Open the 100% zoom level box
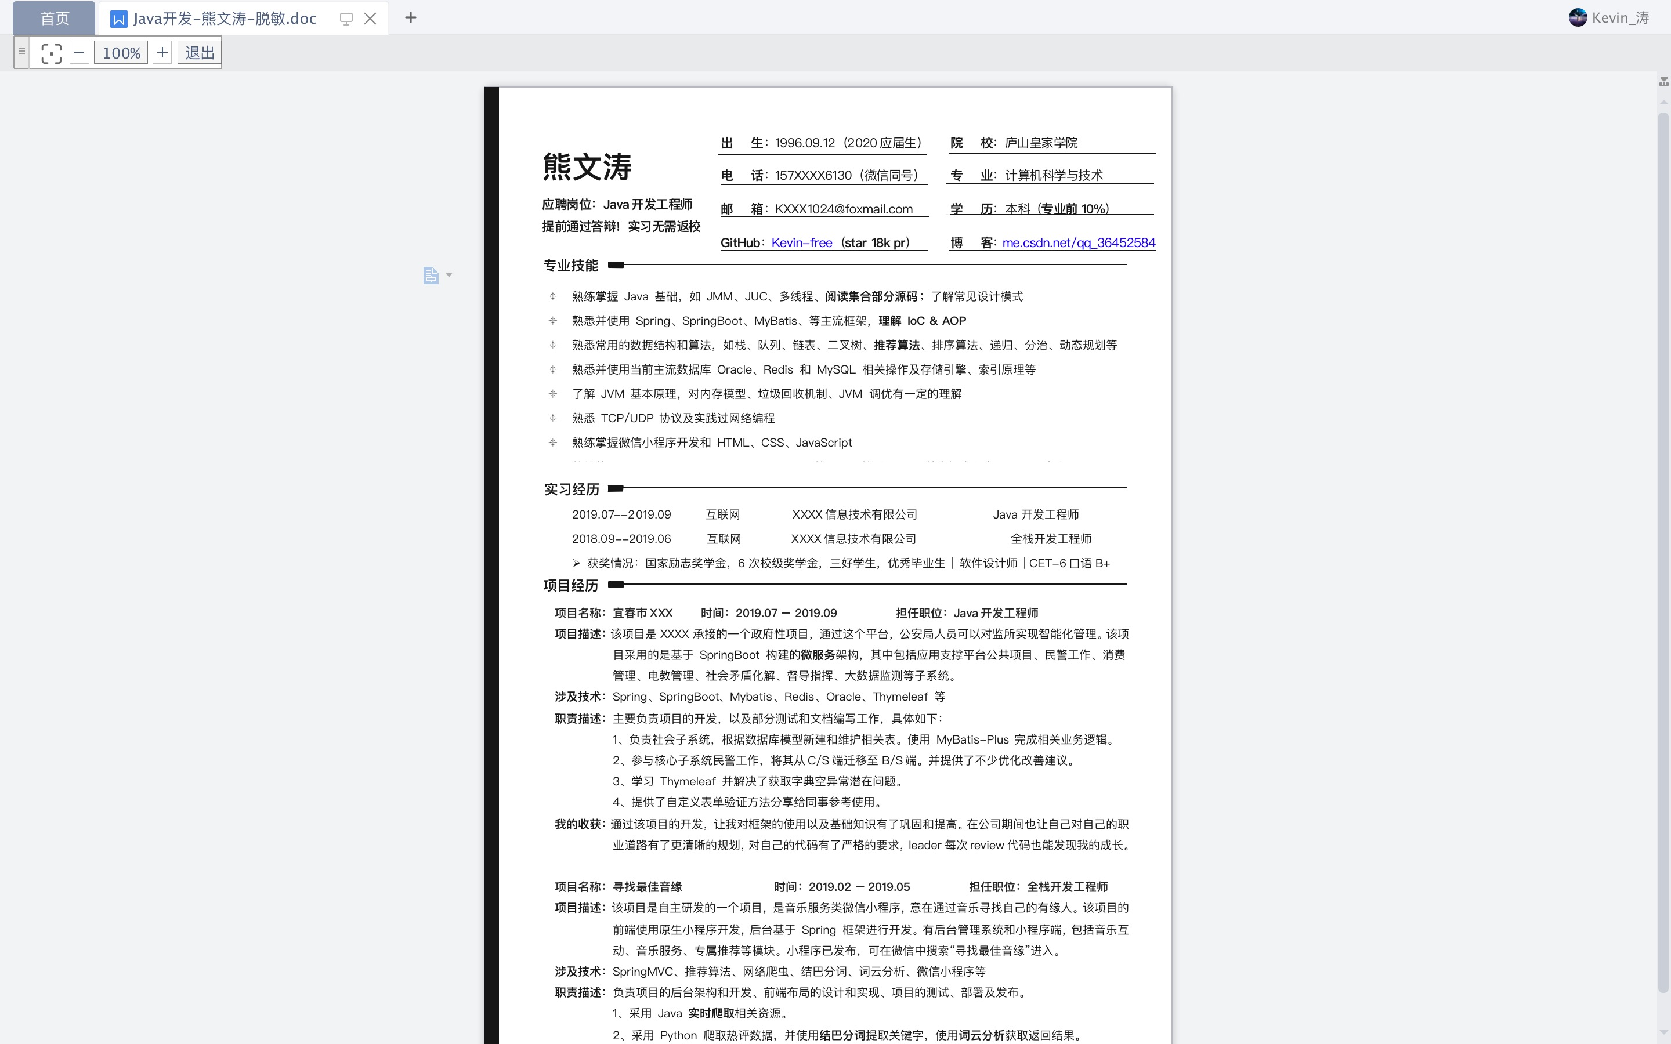The image size is (1671, 1044). [x=121, y=52]
